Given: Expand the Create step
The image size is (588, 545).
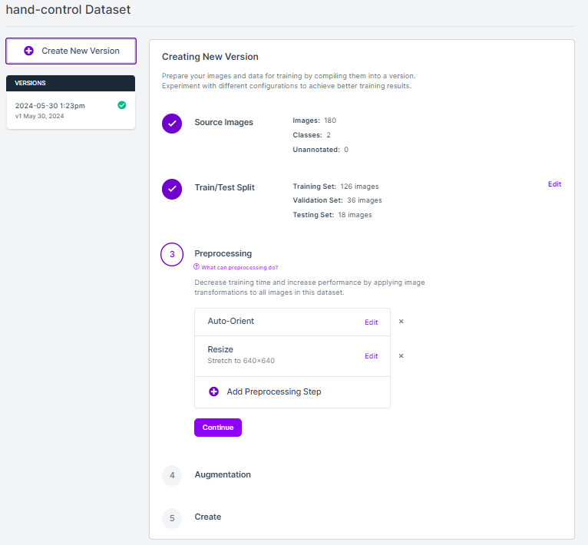Looking at the screenshot, I should (208, 517).
